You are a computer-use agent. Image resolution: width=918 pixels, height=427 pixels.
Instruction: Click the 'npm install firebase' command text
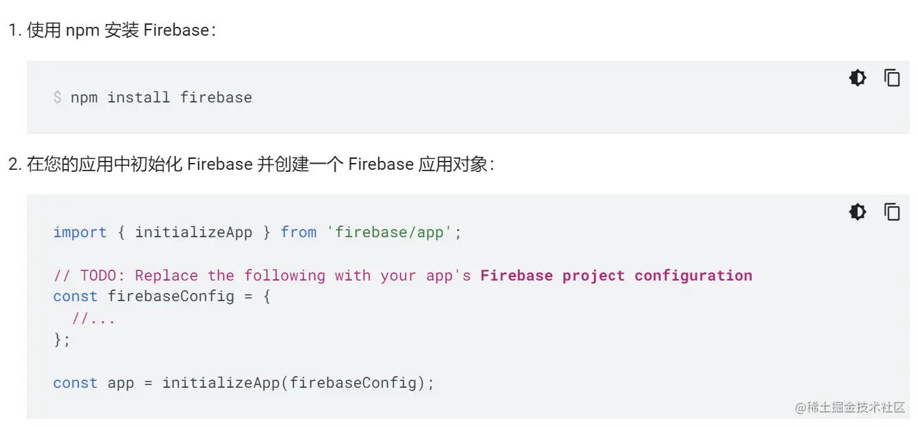161,98
